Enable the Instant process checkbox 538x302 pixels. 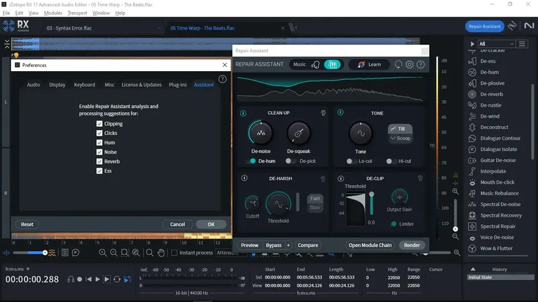coord(174,253)
